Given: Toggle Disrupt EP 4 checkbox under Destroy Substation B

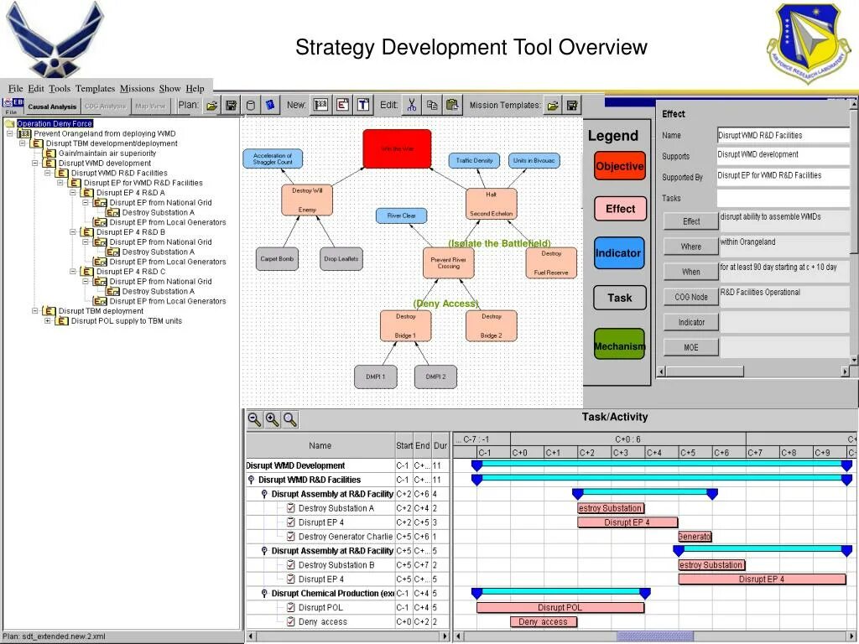Looking at the screenshot, I should click(x=291, y=579).
